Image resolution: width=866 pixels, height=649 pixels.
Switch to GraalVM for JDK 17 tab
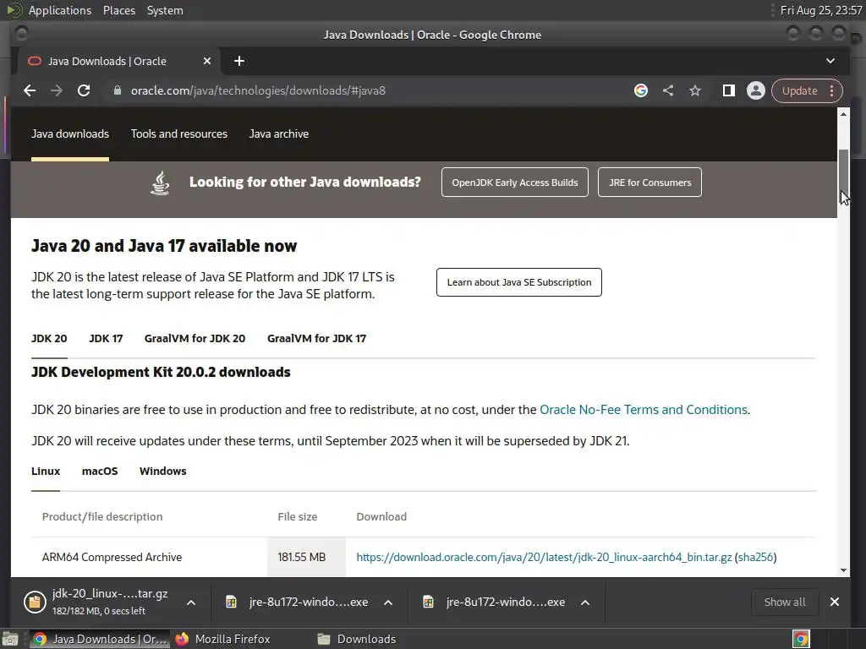pyautogui.click(x=316, y=339)
